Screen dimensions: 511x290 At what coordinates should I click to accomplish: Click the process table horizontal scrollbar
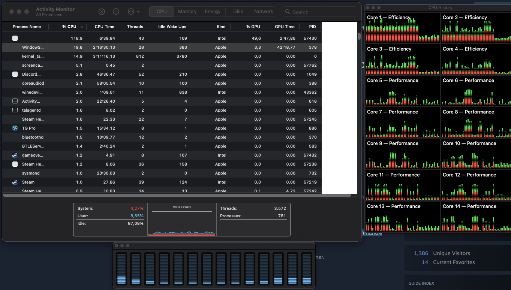click(x=177, y=195)
